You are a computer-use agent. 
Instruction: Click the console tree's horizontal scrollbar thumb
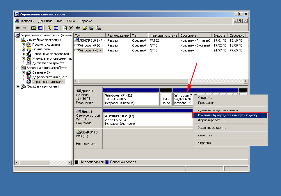[35, 163]
